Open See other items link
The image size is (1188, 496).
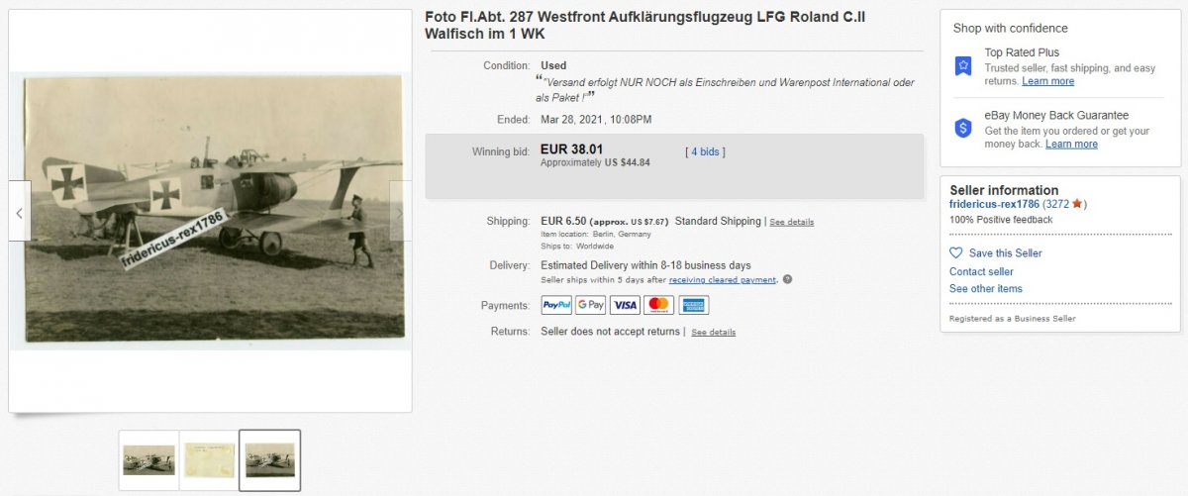986,289
